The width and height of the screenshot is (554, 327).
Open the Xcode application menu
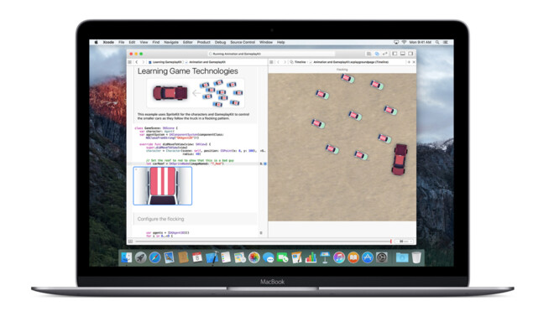[108, 42]
